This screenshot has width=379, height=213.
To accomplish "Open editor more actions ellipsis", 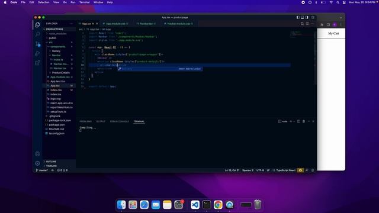I will point(313,24).
